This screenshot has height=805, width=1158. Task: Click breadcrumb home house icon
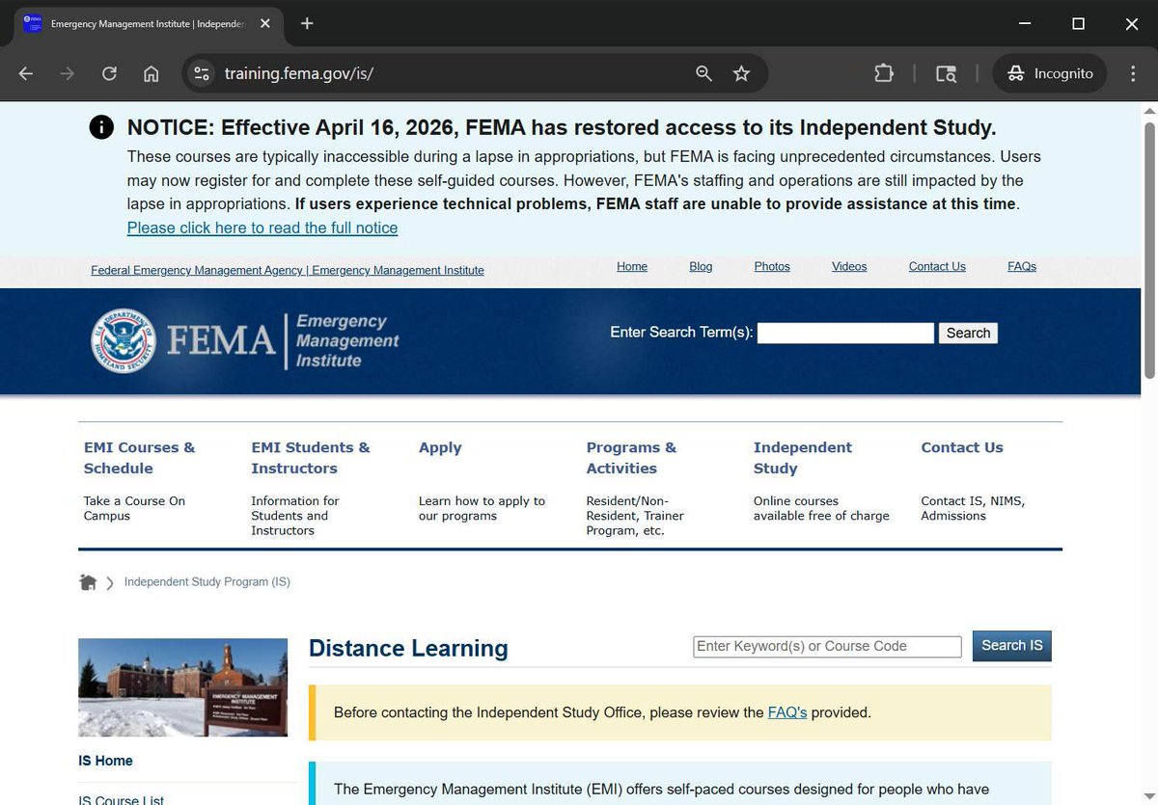point(88,581)
